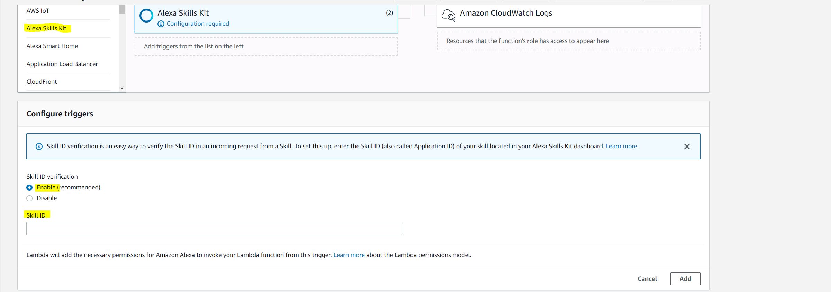Choose Alexa Skills Kit from trigger list
The width and height of the screenshot is (831, 292).
(x=46, y=28)
